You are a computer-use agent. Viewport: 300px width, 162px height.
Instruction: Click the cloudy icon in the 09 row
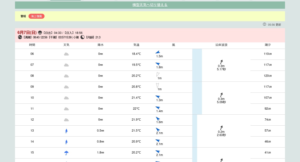(x=66, y=87)
